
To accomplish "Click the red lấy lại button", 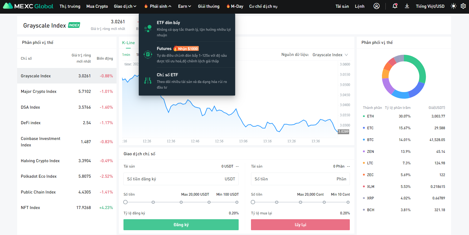I will (x=300, y=225).
